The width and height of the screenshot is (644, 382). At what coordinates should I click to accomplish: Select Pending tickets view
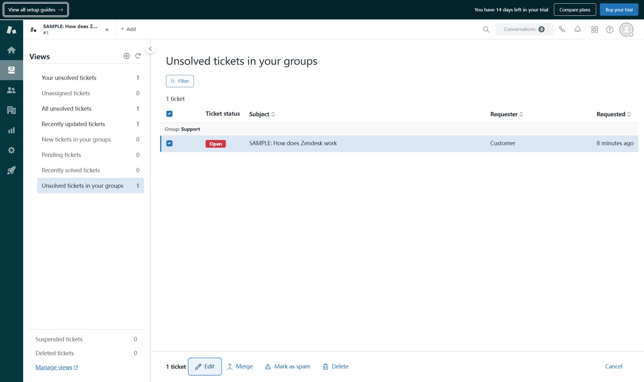tap(90, 155)
